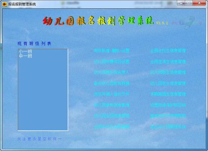Open 幼儿园收费项目设置 link
The image size is (208, 151).
[x=112, y=62]
